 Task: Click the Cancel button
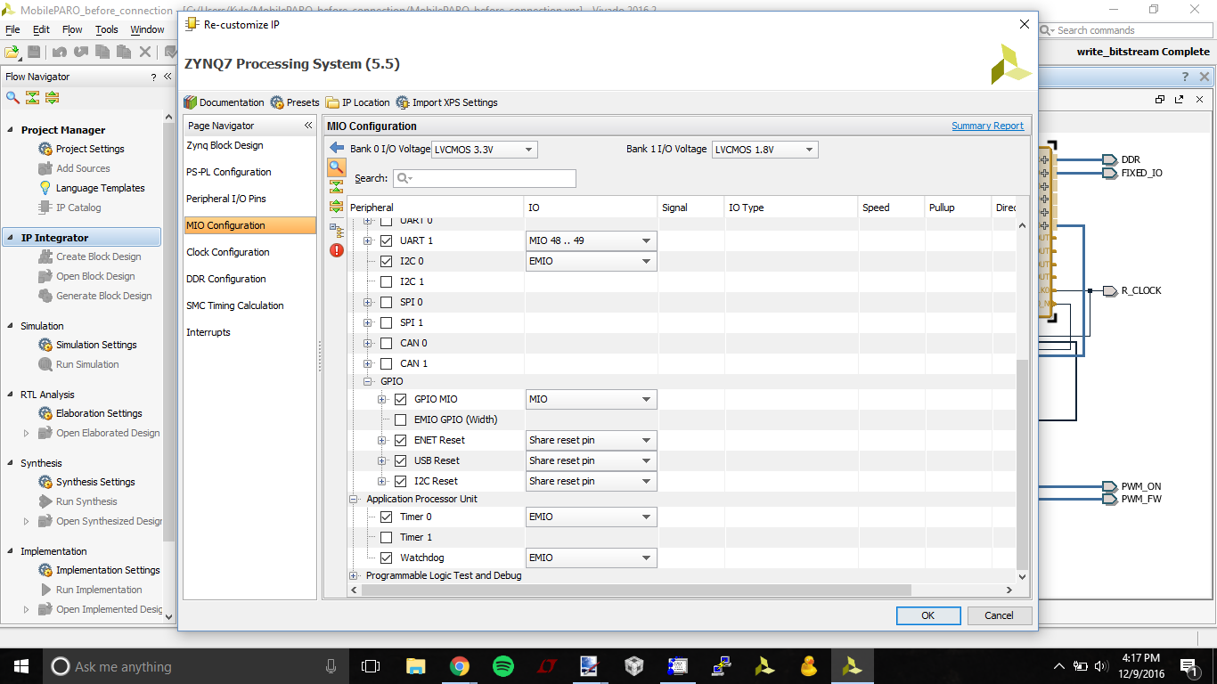999,615
